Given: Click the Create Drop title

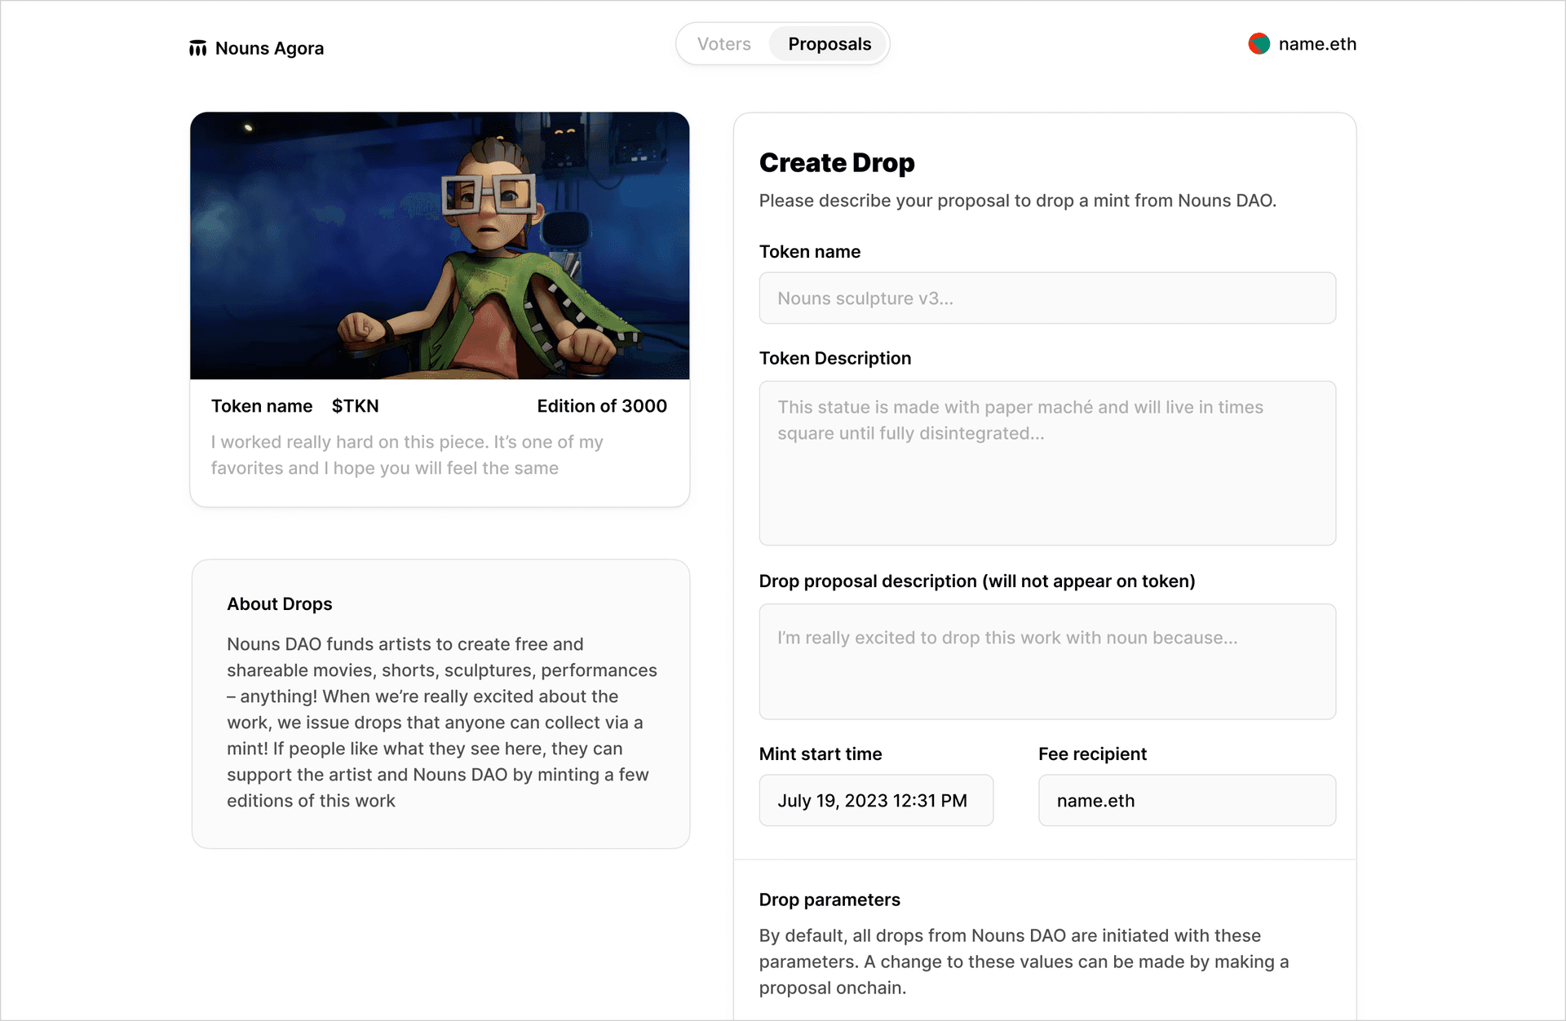Looking at the screenshot, I should point(836,163).
